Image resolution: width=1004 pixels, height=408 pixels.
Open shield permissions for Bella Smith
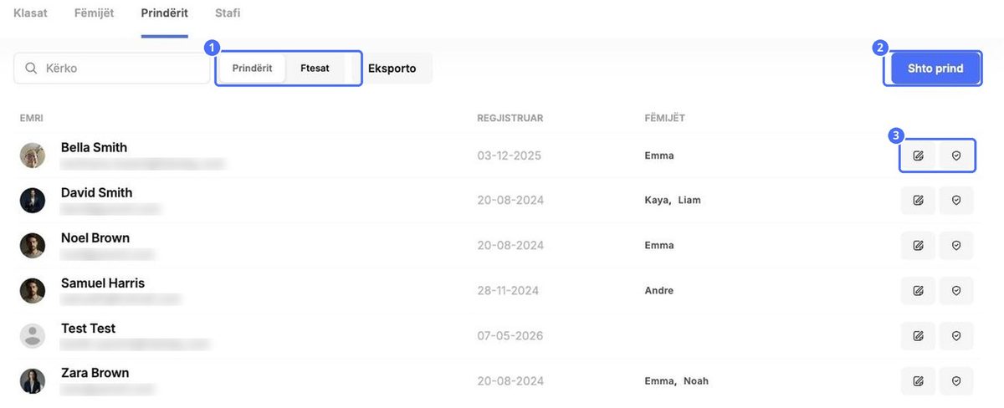click(x=956, y=156)
